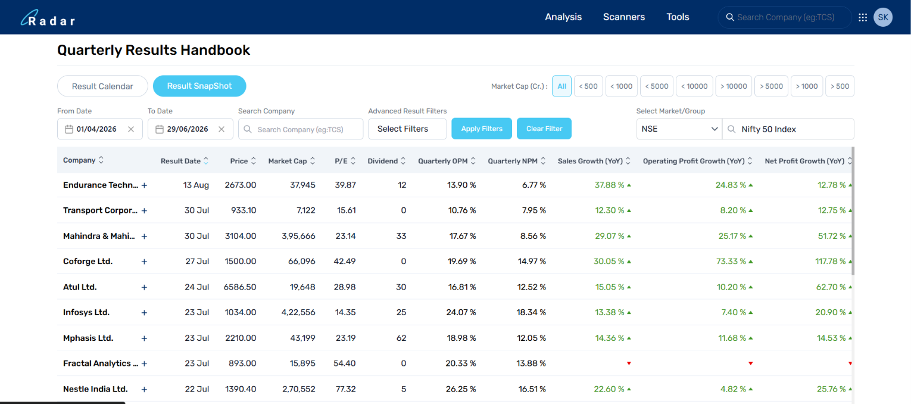Click the Nifty 50 Index group field

(788, 129)
